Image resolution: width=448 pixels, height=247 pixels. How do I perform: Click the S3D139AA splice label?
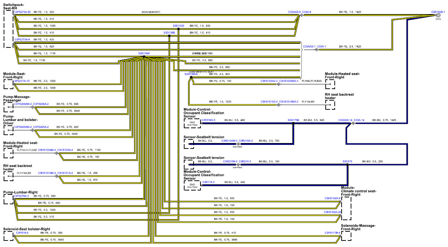click(x=191, y=74)
